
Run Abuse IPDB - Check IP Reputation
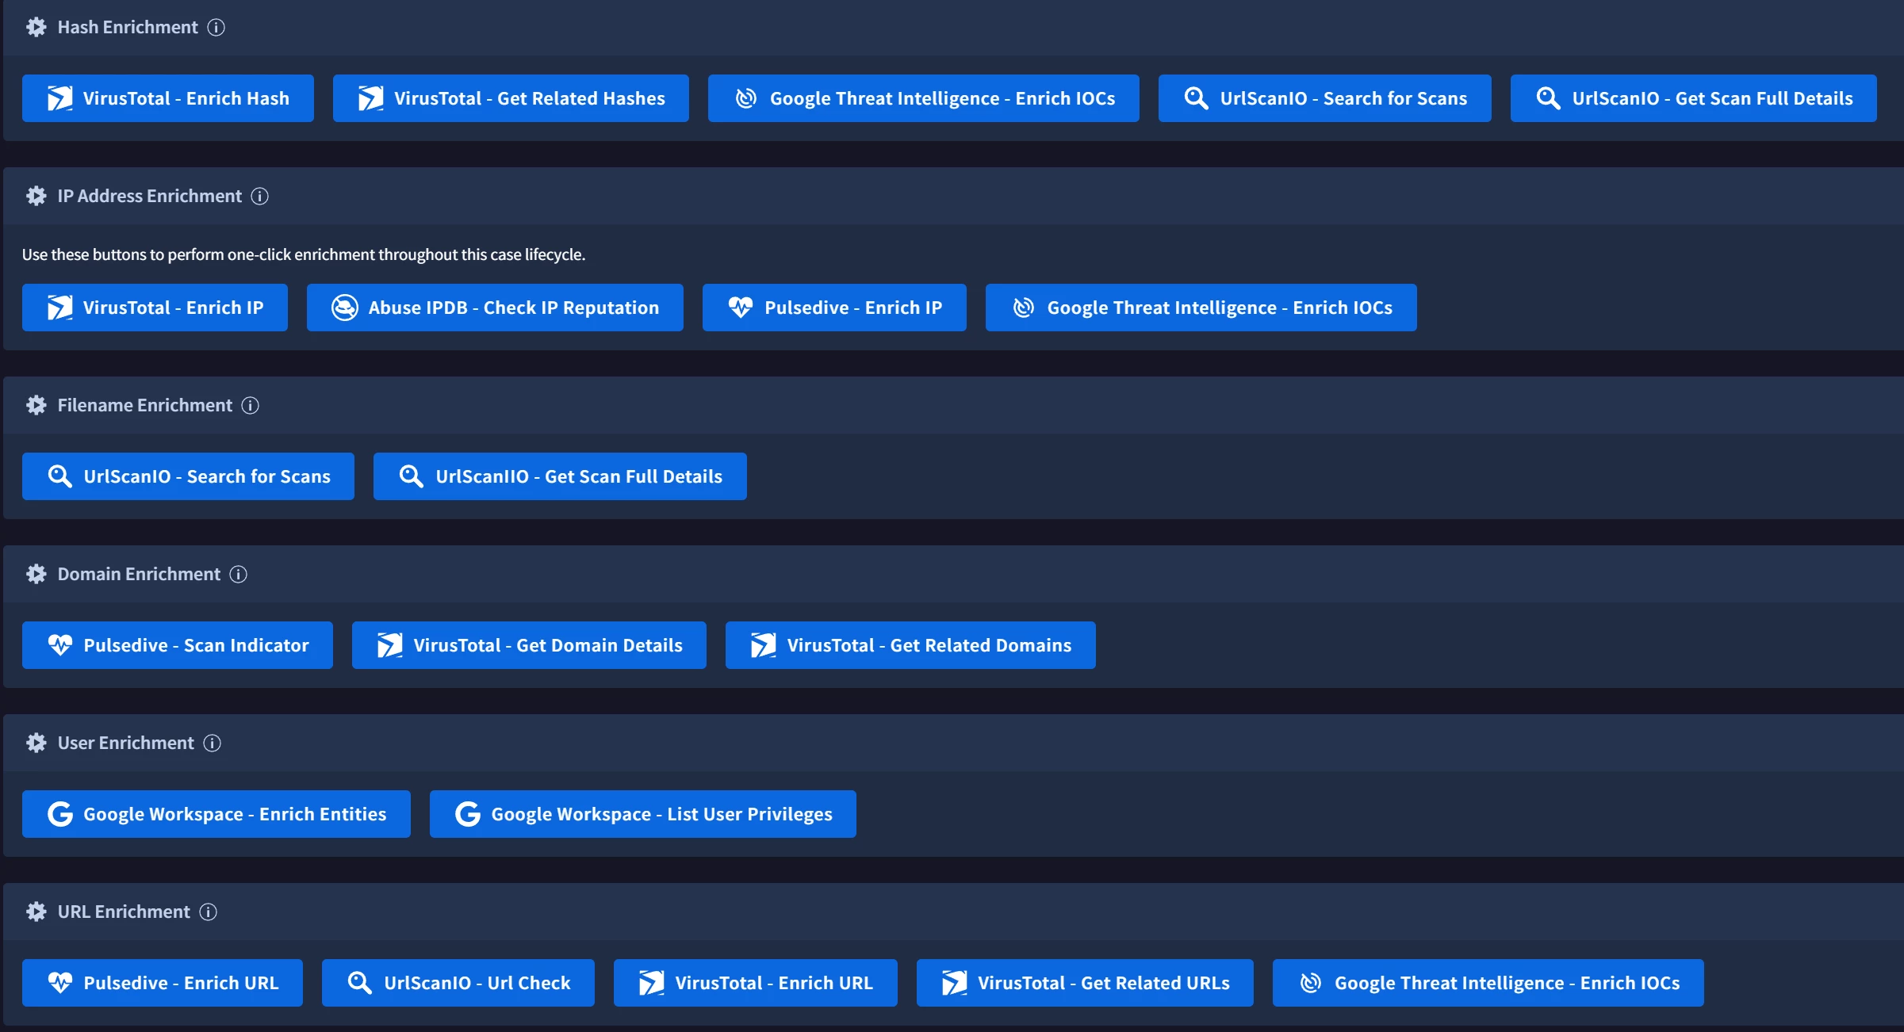[x=495, y=308]
